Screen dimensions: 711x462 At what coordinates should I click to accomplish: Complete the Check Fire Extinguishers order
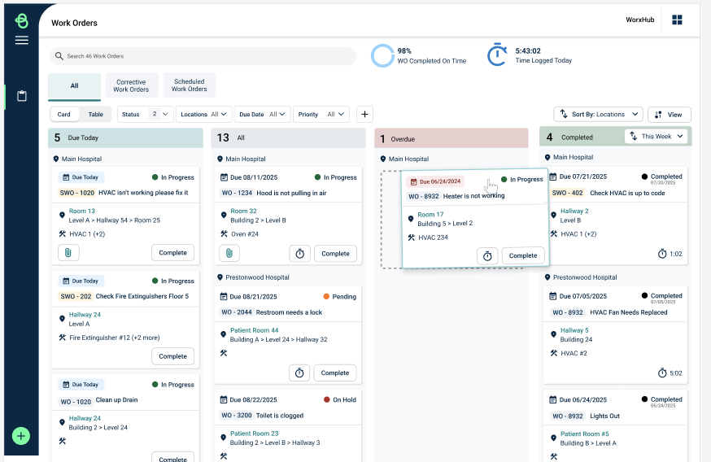tap(172, 356)
